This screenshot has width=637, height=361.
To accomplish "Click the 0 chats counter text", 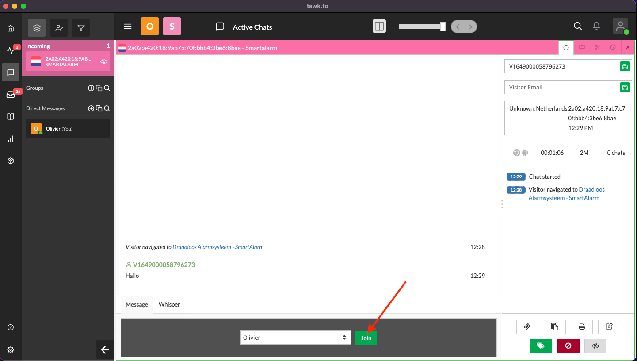I will (616, 153).
